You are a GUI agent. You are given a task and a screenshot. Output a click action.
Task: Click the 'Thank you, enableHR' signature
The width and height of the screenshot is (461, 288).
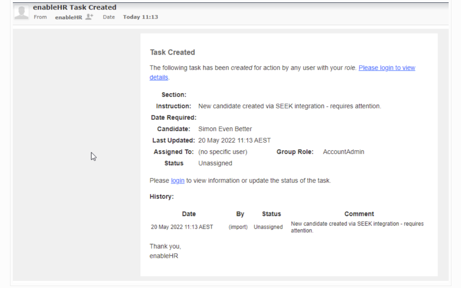pos(165,251)
